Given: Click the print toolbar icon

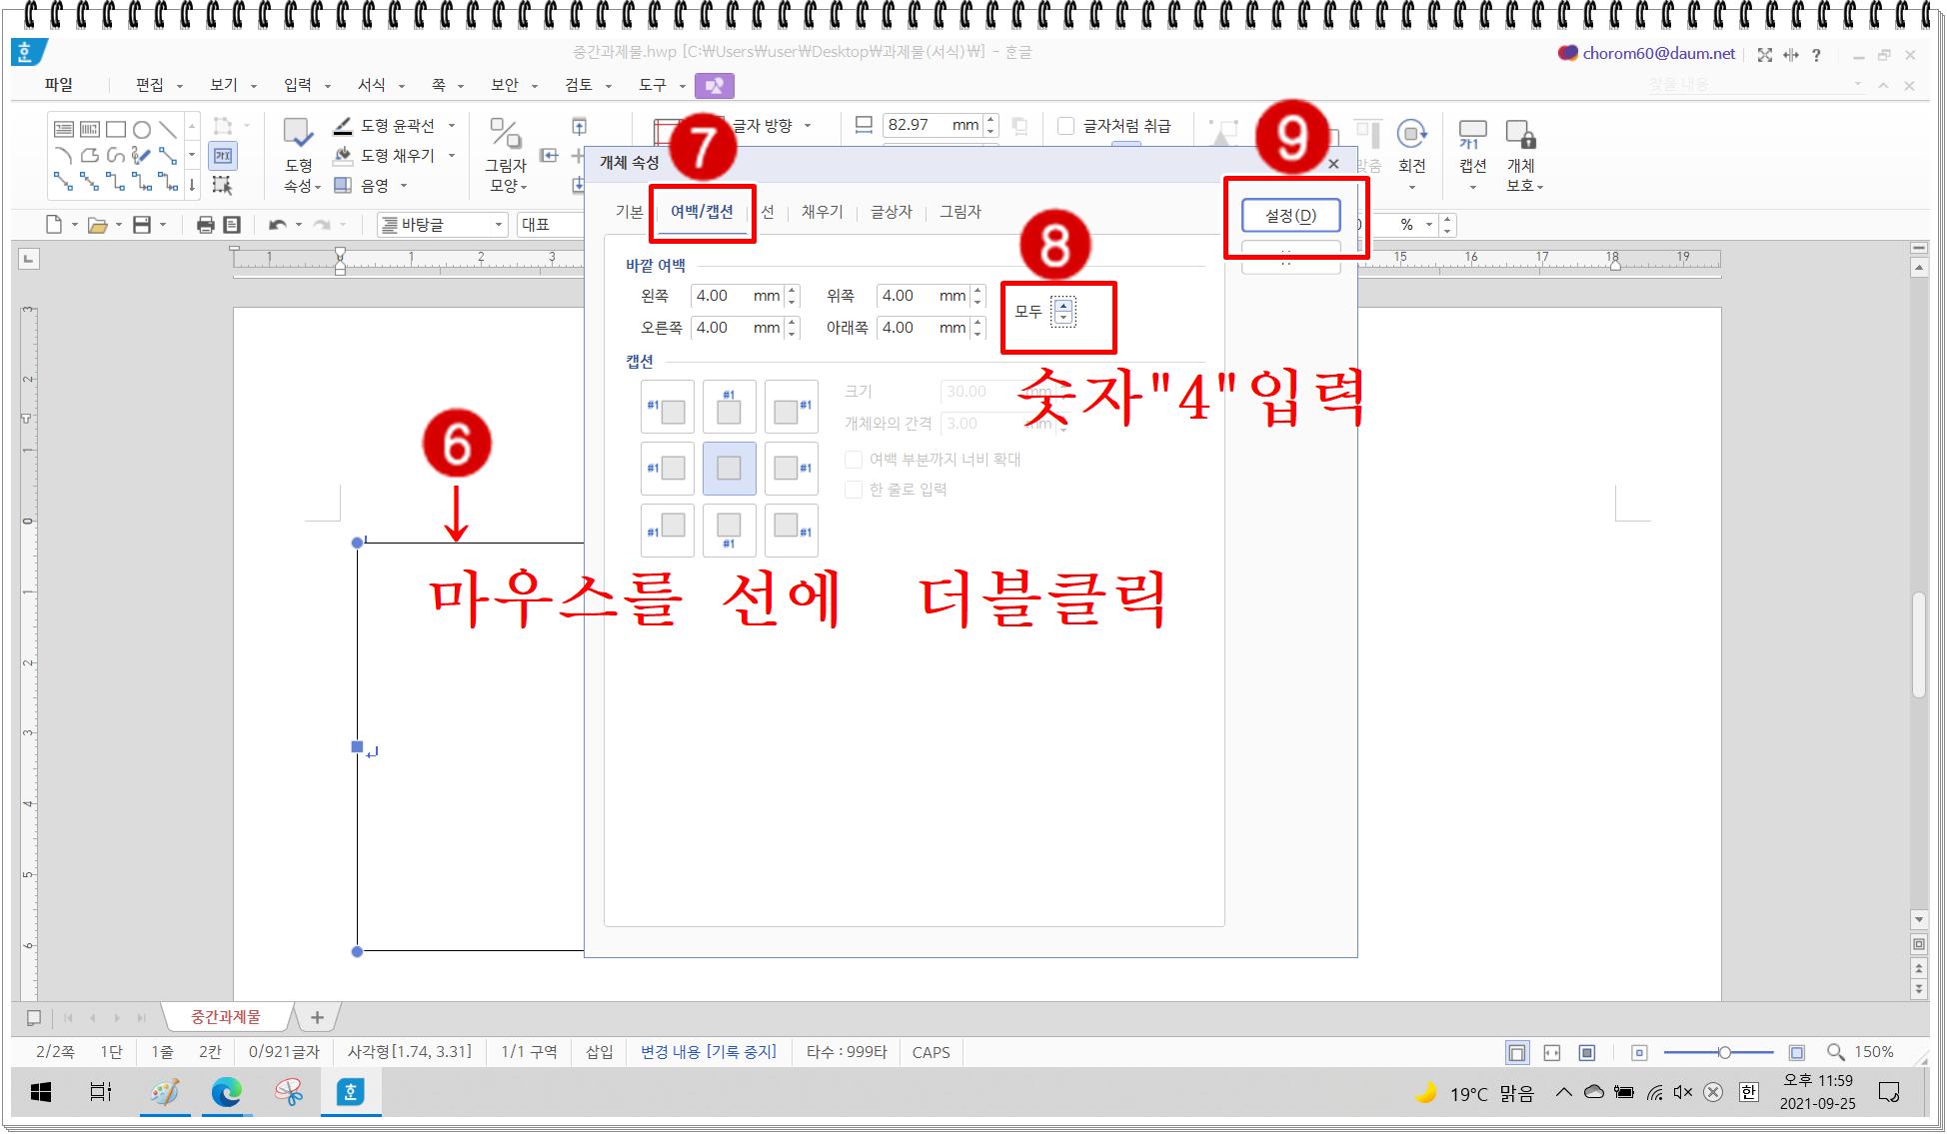Looking at the screenshot, I should point(206,225).
